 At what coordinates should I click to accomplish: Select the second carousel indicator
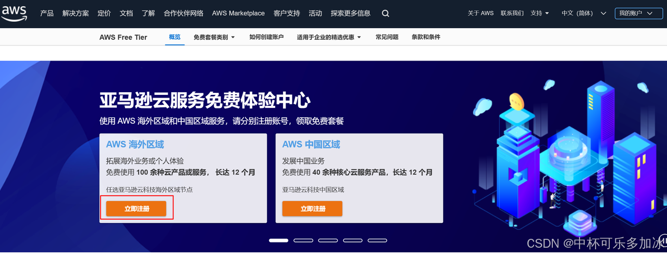pos(303,240)
